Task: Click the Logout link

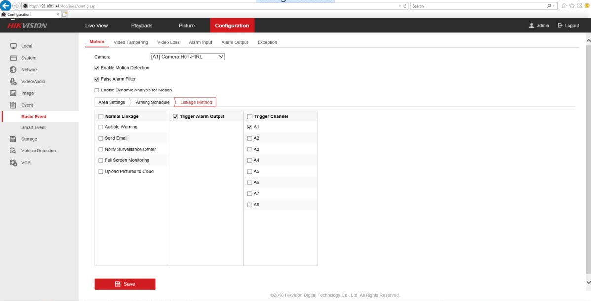Action: pos(568,26)
